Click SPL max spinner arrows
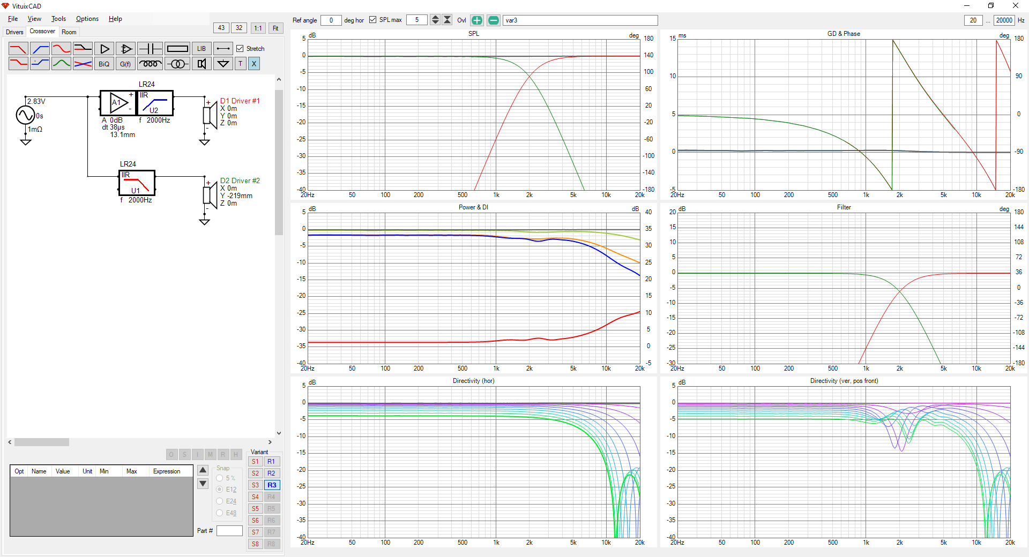The image size is (1029, 557). point(435,20)
